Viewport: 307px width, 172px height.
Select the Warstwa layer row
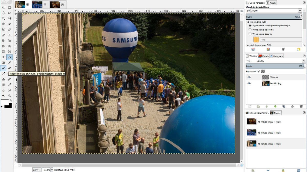(276, 77)
